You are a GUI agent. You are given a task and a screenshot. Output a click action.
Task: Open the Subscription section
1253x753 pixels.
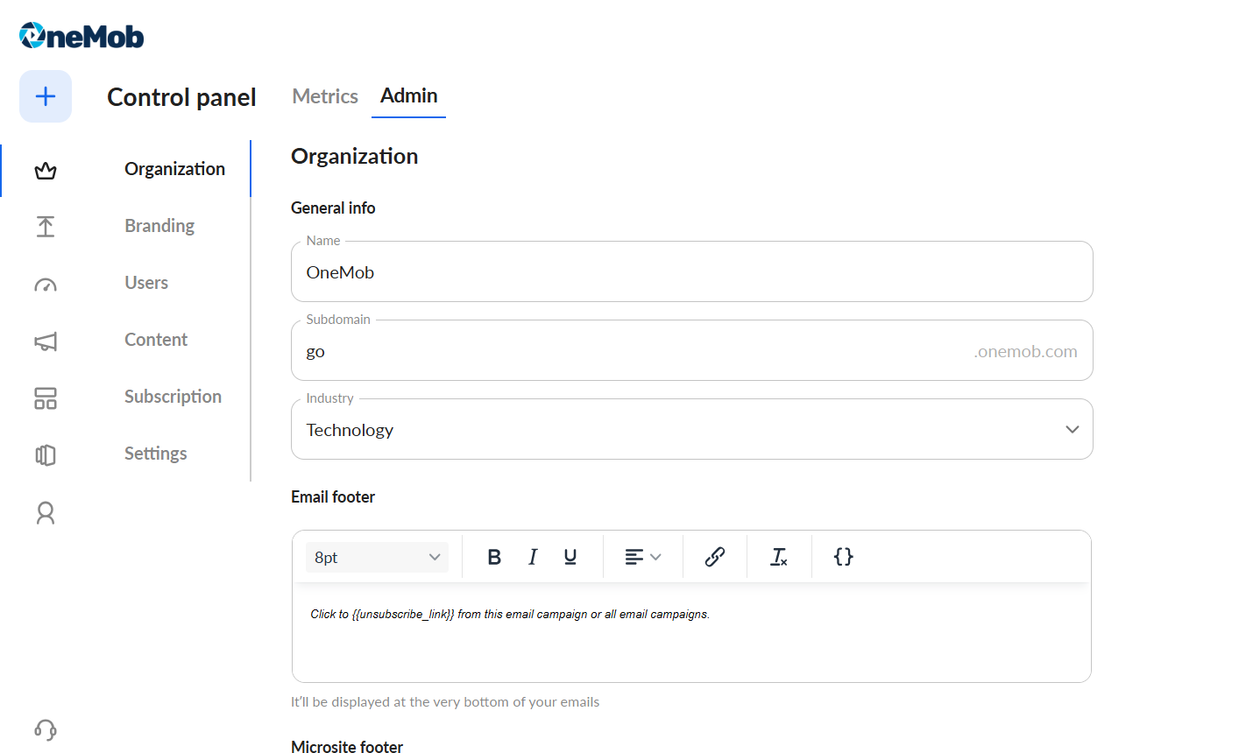click(173, 397)
